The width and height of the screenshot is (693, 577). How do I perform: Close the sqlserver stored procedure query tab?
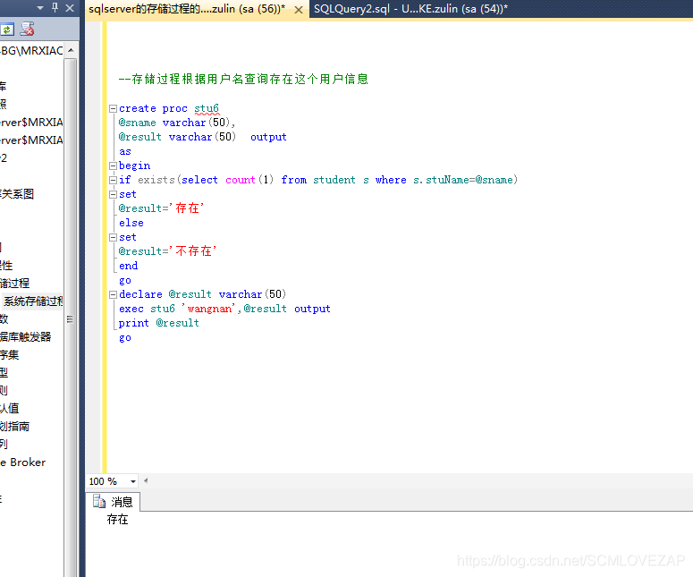(299, 10)
